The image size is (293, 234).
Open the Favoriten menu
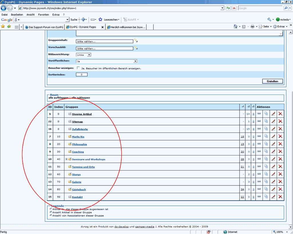pyautogui.click(x=43, y=15)
